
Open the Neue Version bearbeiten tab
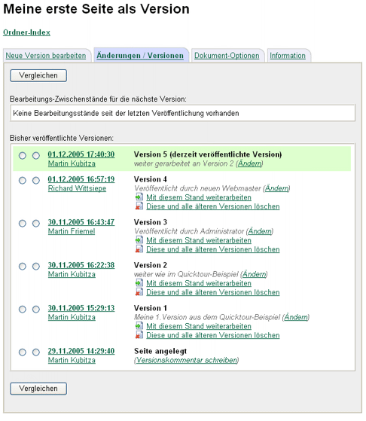pyautogui.click(x=46, y=56)
